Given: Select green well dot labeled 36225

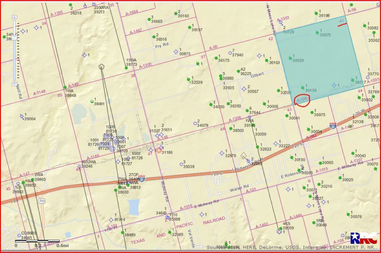Looking at the screenshot, I should tap(239, 71).
